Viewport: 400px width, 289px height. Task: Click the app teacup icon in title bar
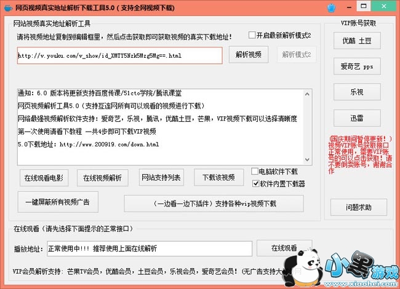pos(8,8)
